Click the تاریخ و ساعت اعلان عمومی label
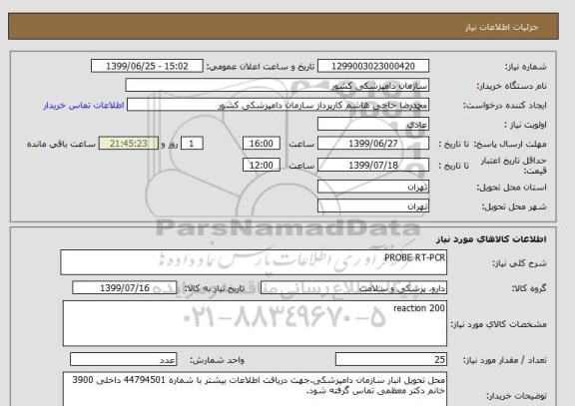 point(261,67)
